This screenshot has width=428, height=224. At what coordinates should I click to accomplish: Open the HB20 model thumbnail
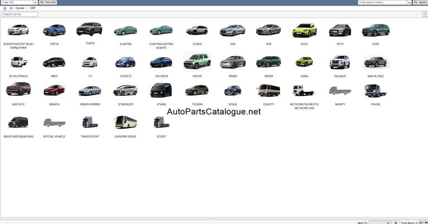54,62
